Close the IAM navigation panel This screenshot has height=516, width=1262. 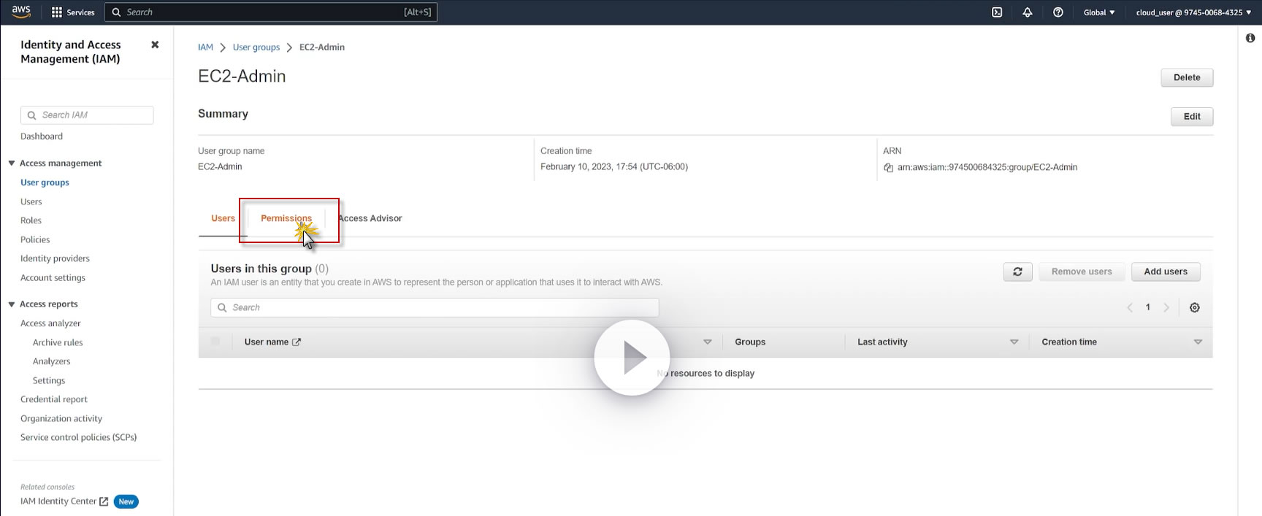[x=155, y=45]
